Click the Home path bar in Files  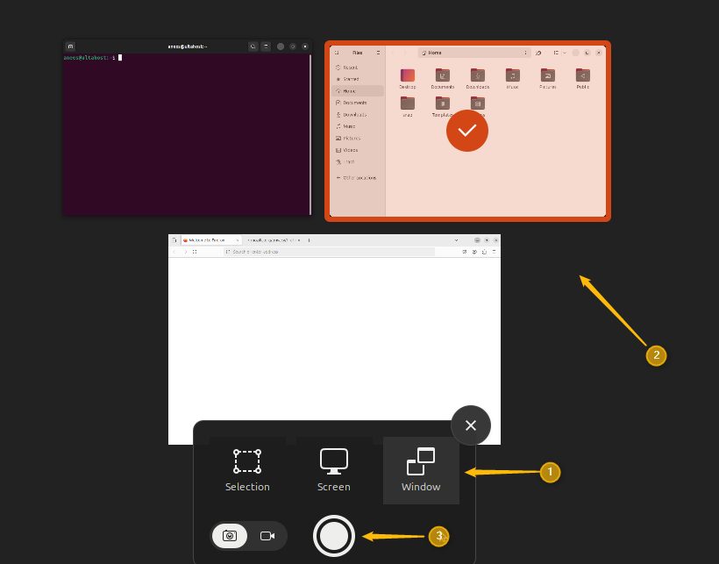pos(474,53)
